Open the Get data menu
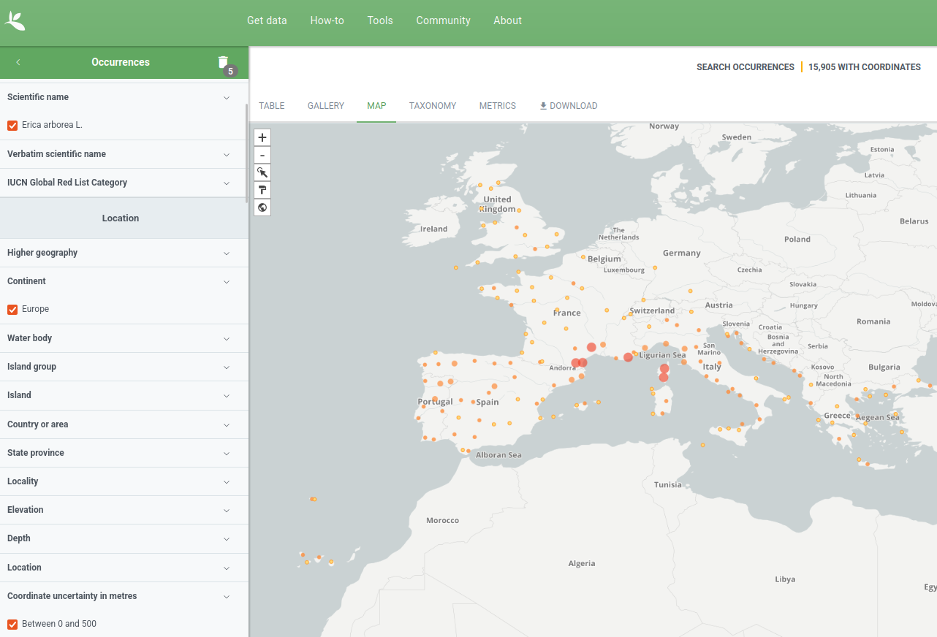 [267, 20]
